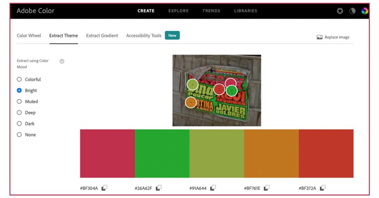Select the red #BF372A swatch
Screen dimensions: 379x198
[x=326, y=154]
